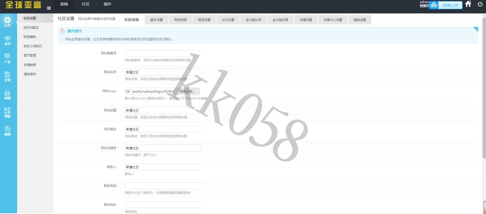
Task: Log out using the power icon
Action: [480, 4]
